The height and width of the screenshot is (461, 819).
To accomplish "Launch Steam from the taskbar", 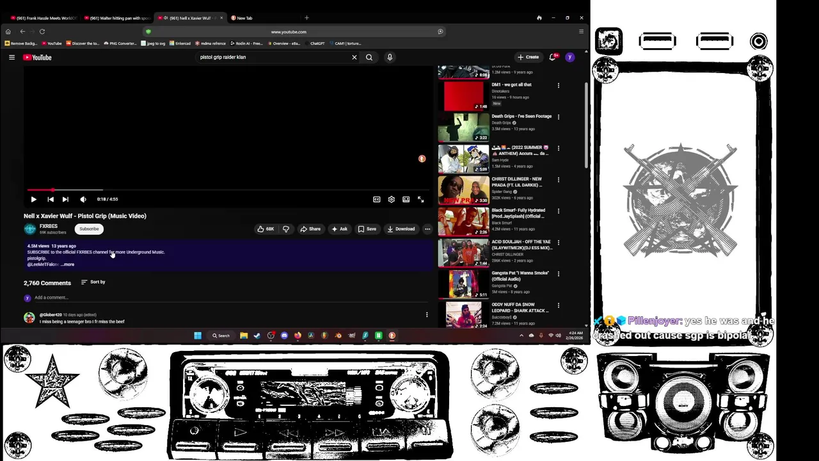I will tap(257, 336).
